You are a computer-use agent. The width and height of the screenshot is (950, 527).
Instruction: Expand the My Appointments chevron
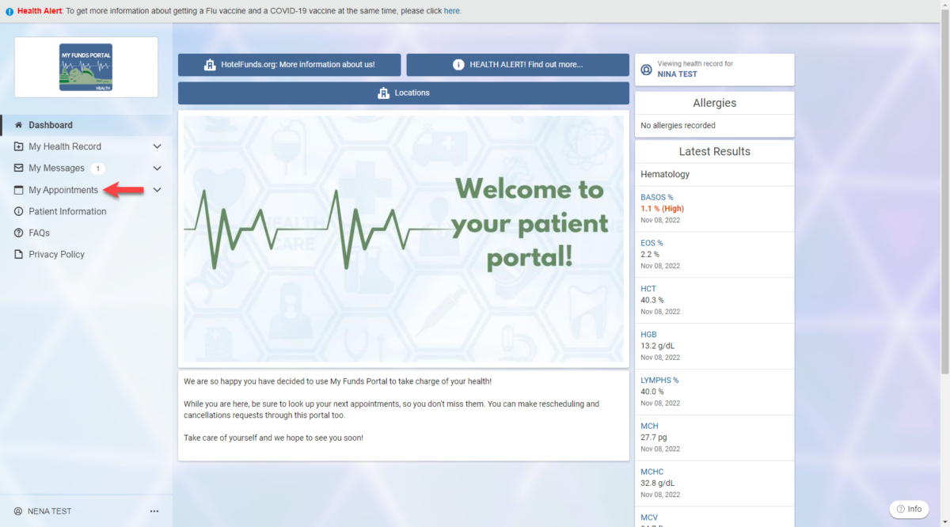pyautogui.click(x=157, y=190)
